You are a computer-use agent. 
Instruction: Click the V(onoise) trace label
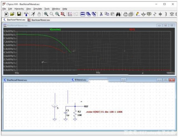(x=56, y=29)
